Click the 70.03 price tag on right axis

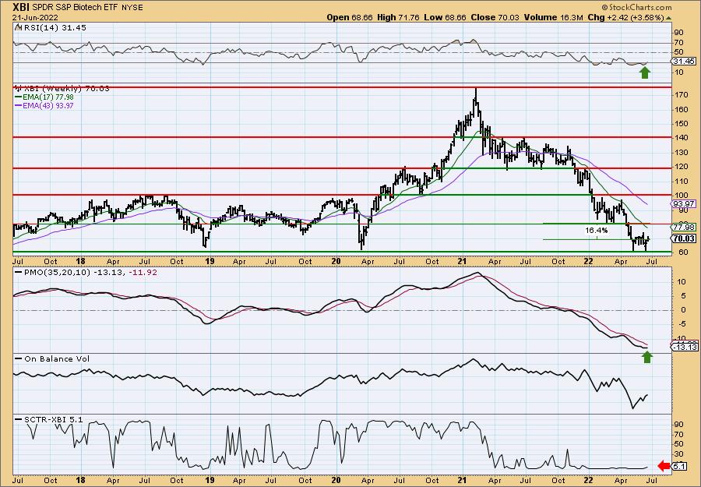pos(684,239)
